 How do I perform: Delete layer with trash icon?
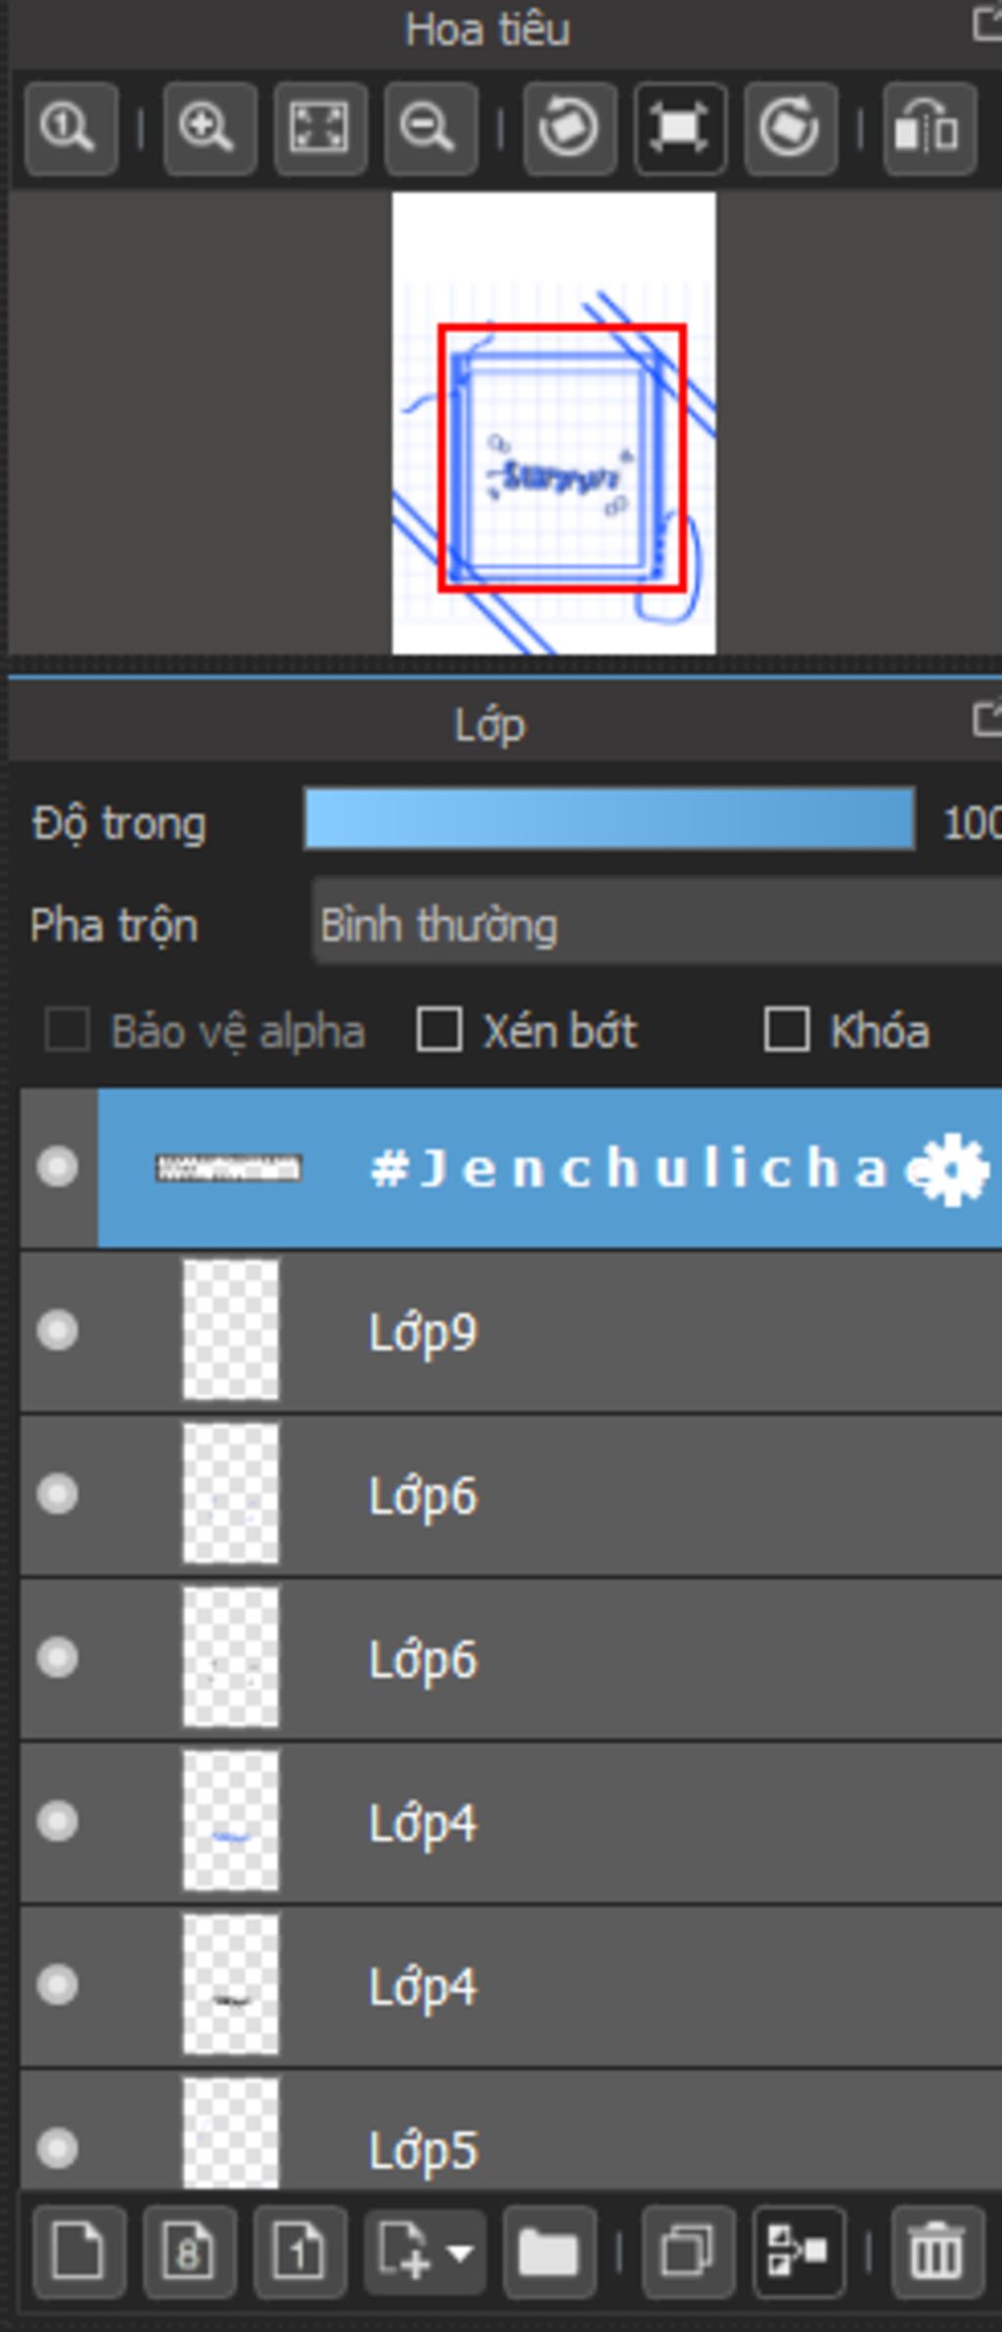[x=937, y=2252]
